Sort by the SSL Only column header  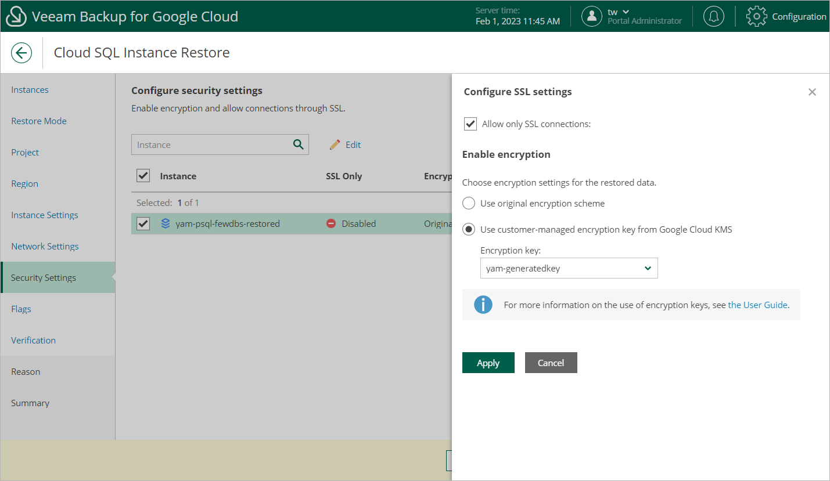[x=344, y=176]
